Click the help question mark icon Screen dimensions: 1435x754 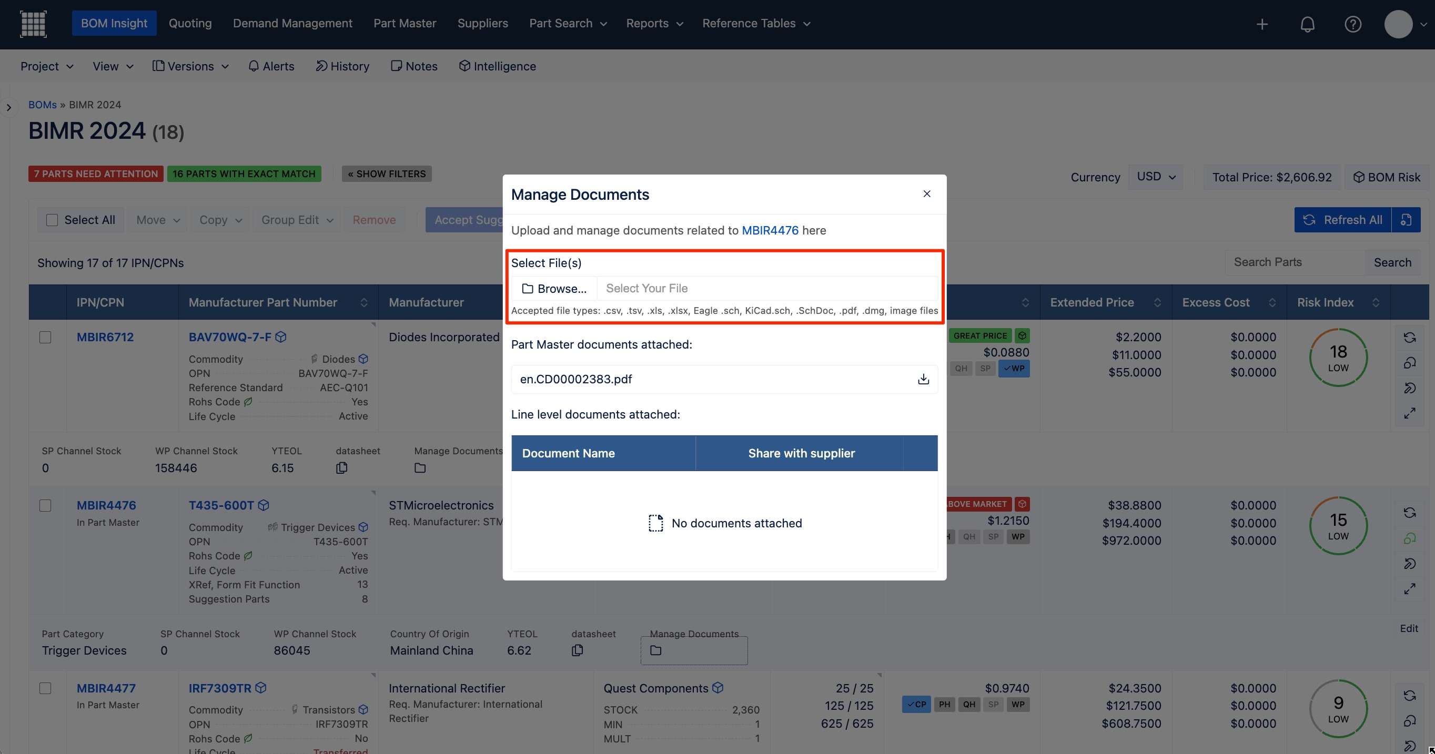(x=1352, y=24)
